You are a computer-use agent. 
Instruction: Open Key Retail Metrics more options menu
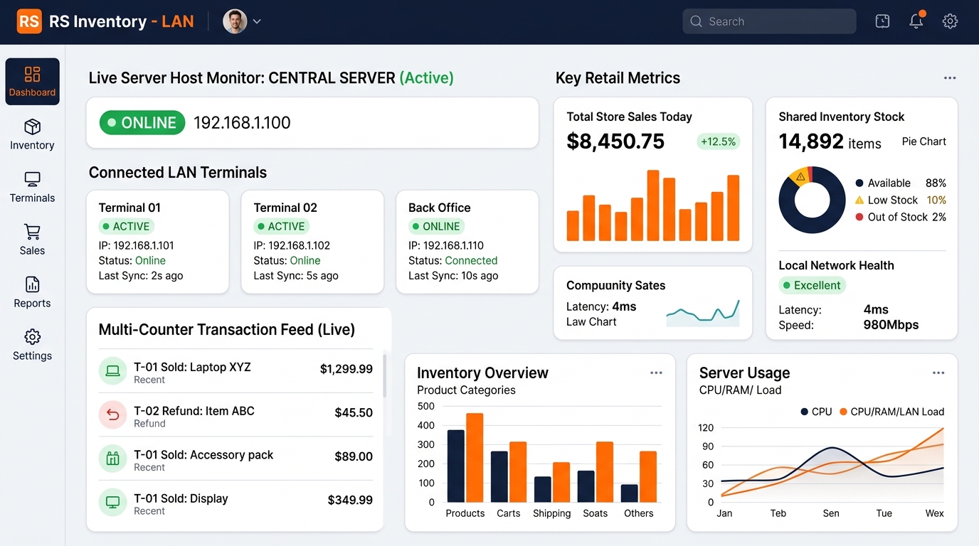pyautogui.click(x=950, y=78)
